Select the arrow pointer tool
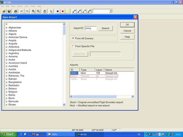 51,11
